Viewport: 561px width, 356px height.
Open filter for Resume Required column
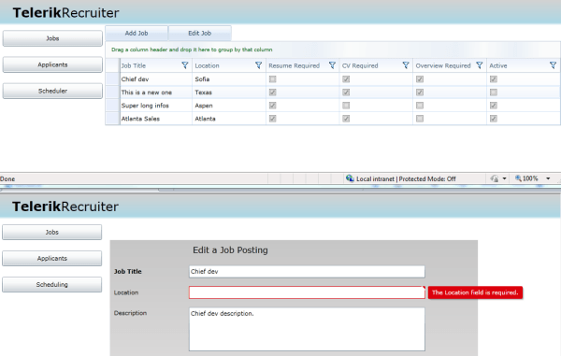click(332, 65)
